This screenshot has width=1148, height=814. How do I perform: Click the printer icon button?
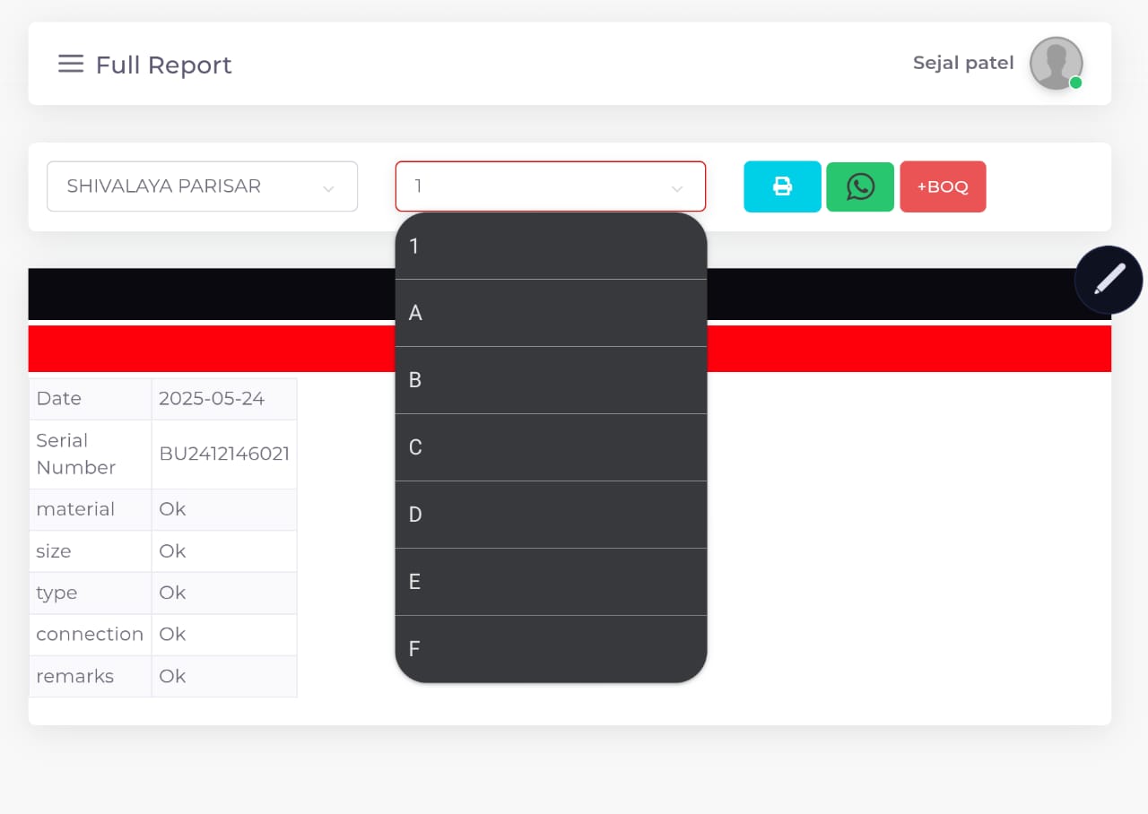(x=782, y=186)
